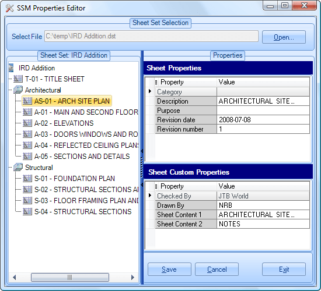Select S-04 STRUCTURAL SECTIONS sheet

pos(83,212)
